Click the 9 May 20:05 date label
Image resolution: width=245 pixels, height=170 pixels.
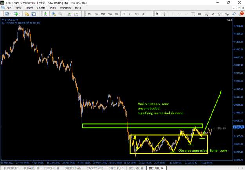coord(84,163)
